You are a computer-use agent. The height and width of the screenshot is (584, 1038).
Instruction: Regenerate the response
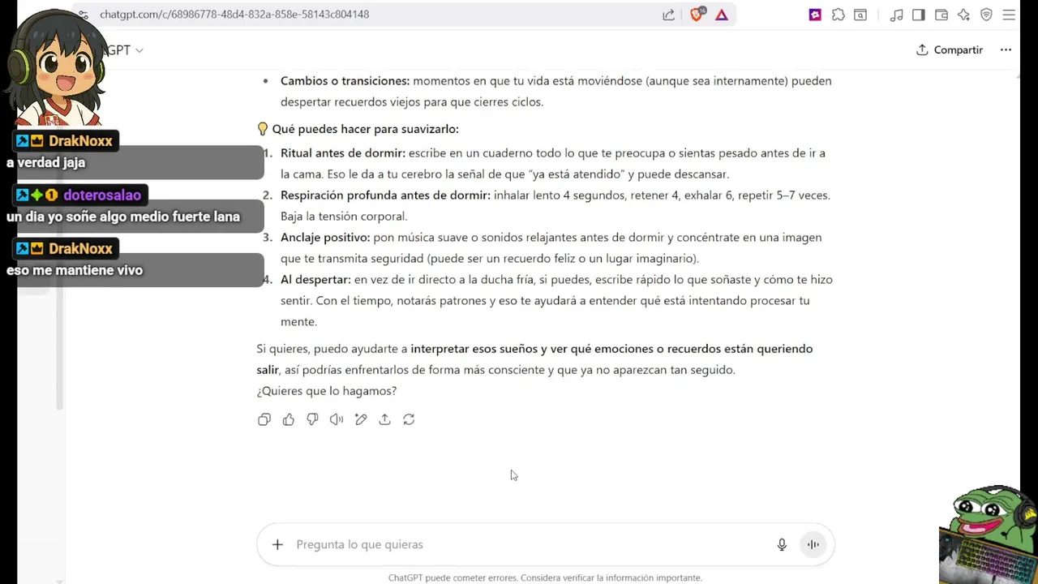(x=409, y=419)
